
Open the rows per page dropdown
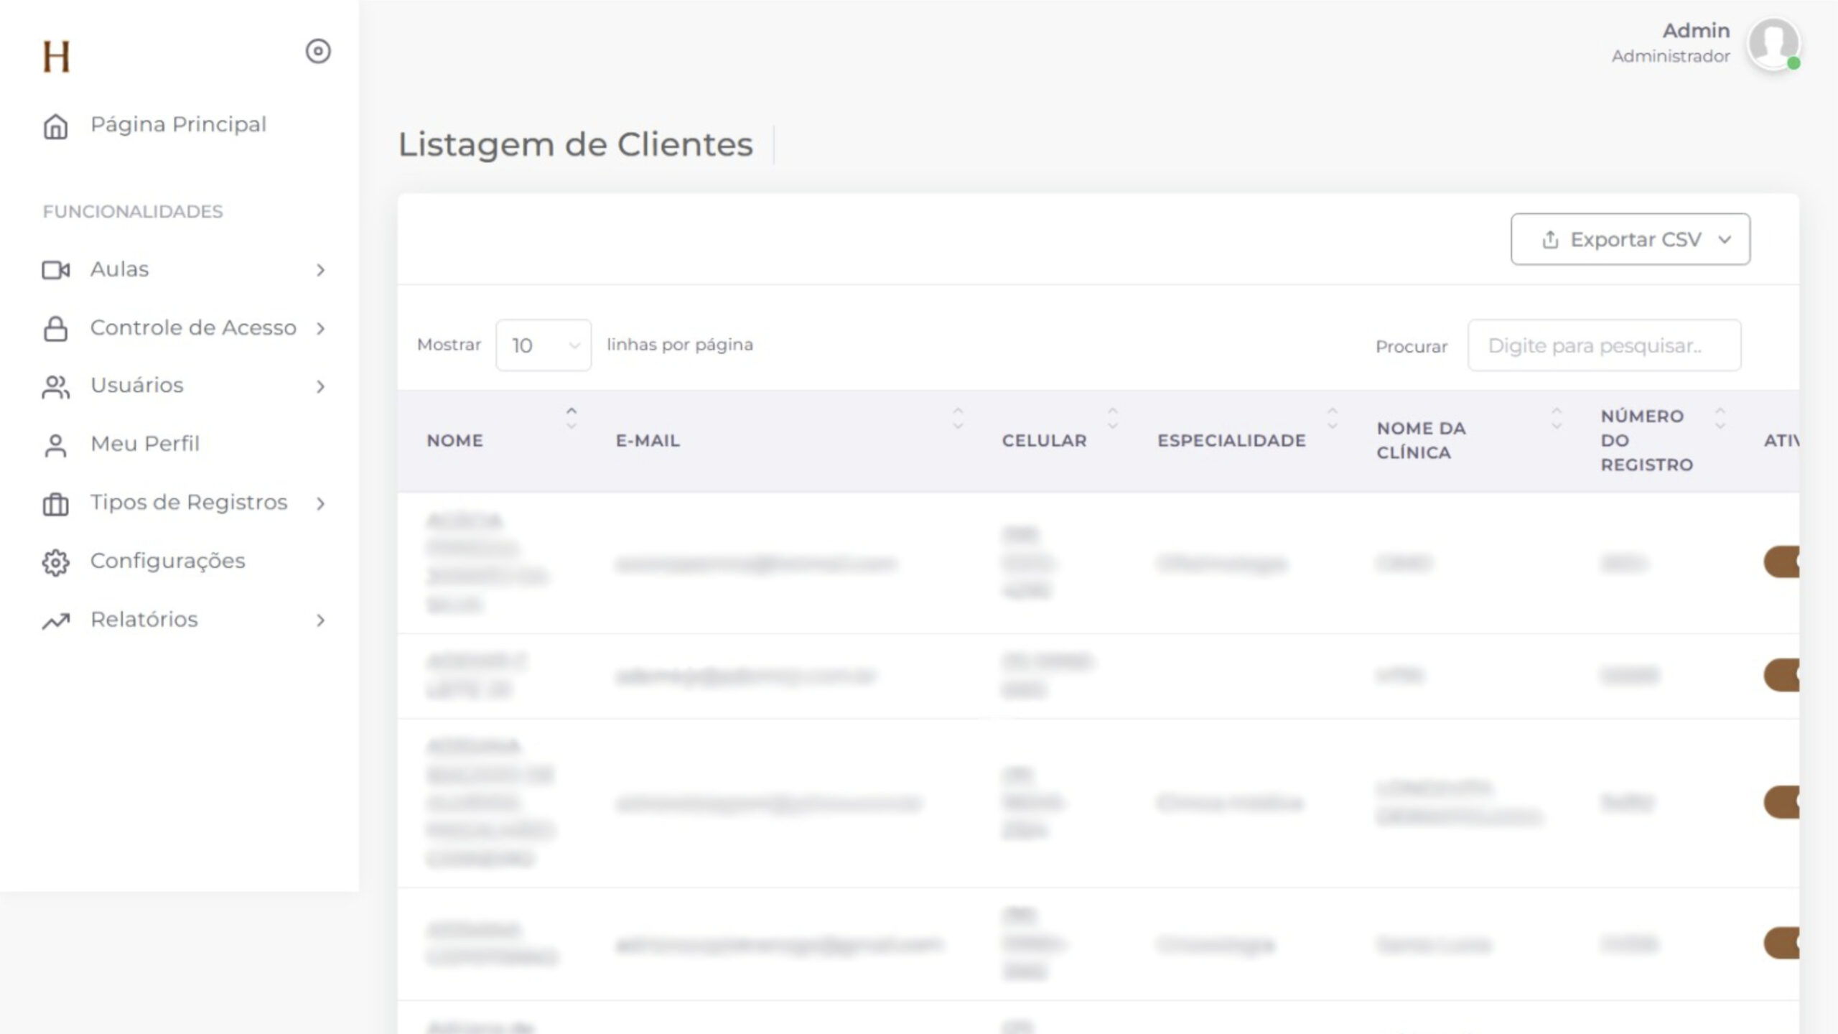pyautogui.click(x=544, y=345)
